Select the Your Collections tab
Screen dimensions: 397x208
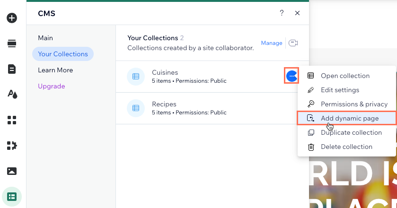[63, 54]
